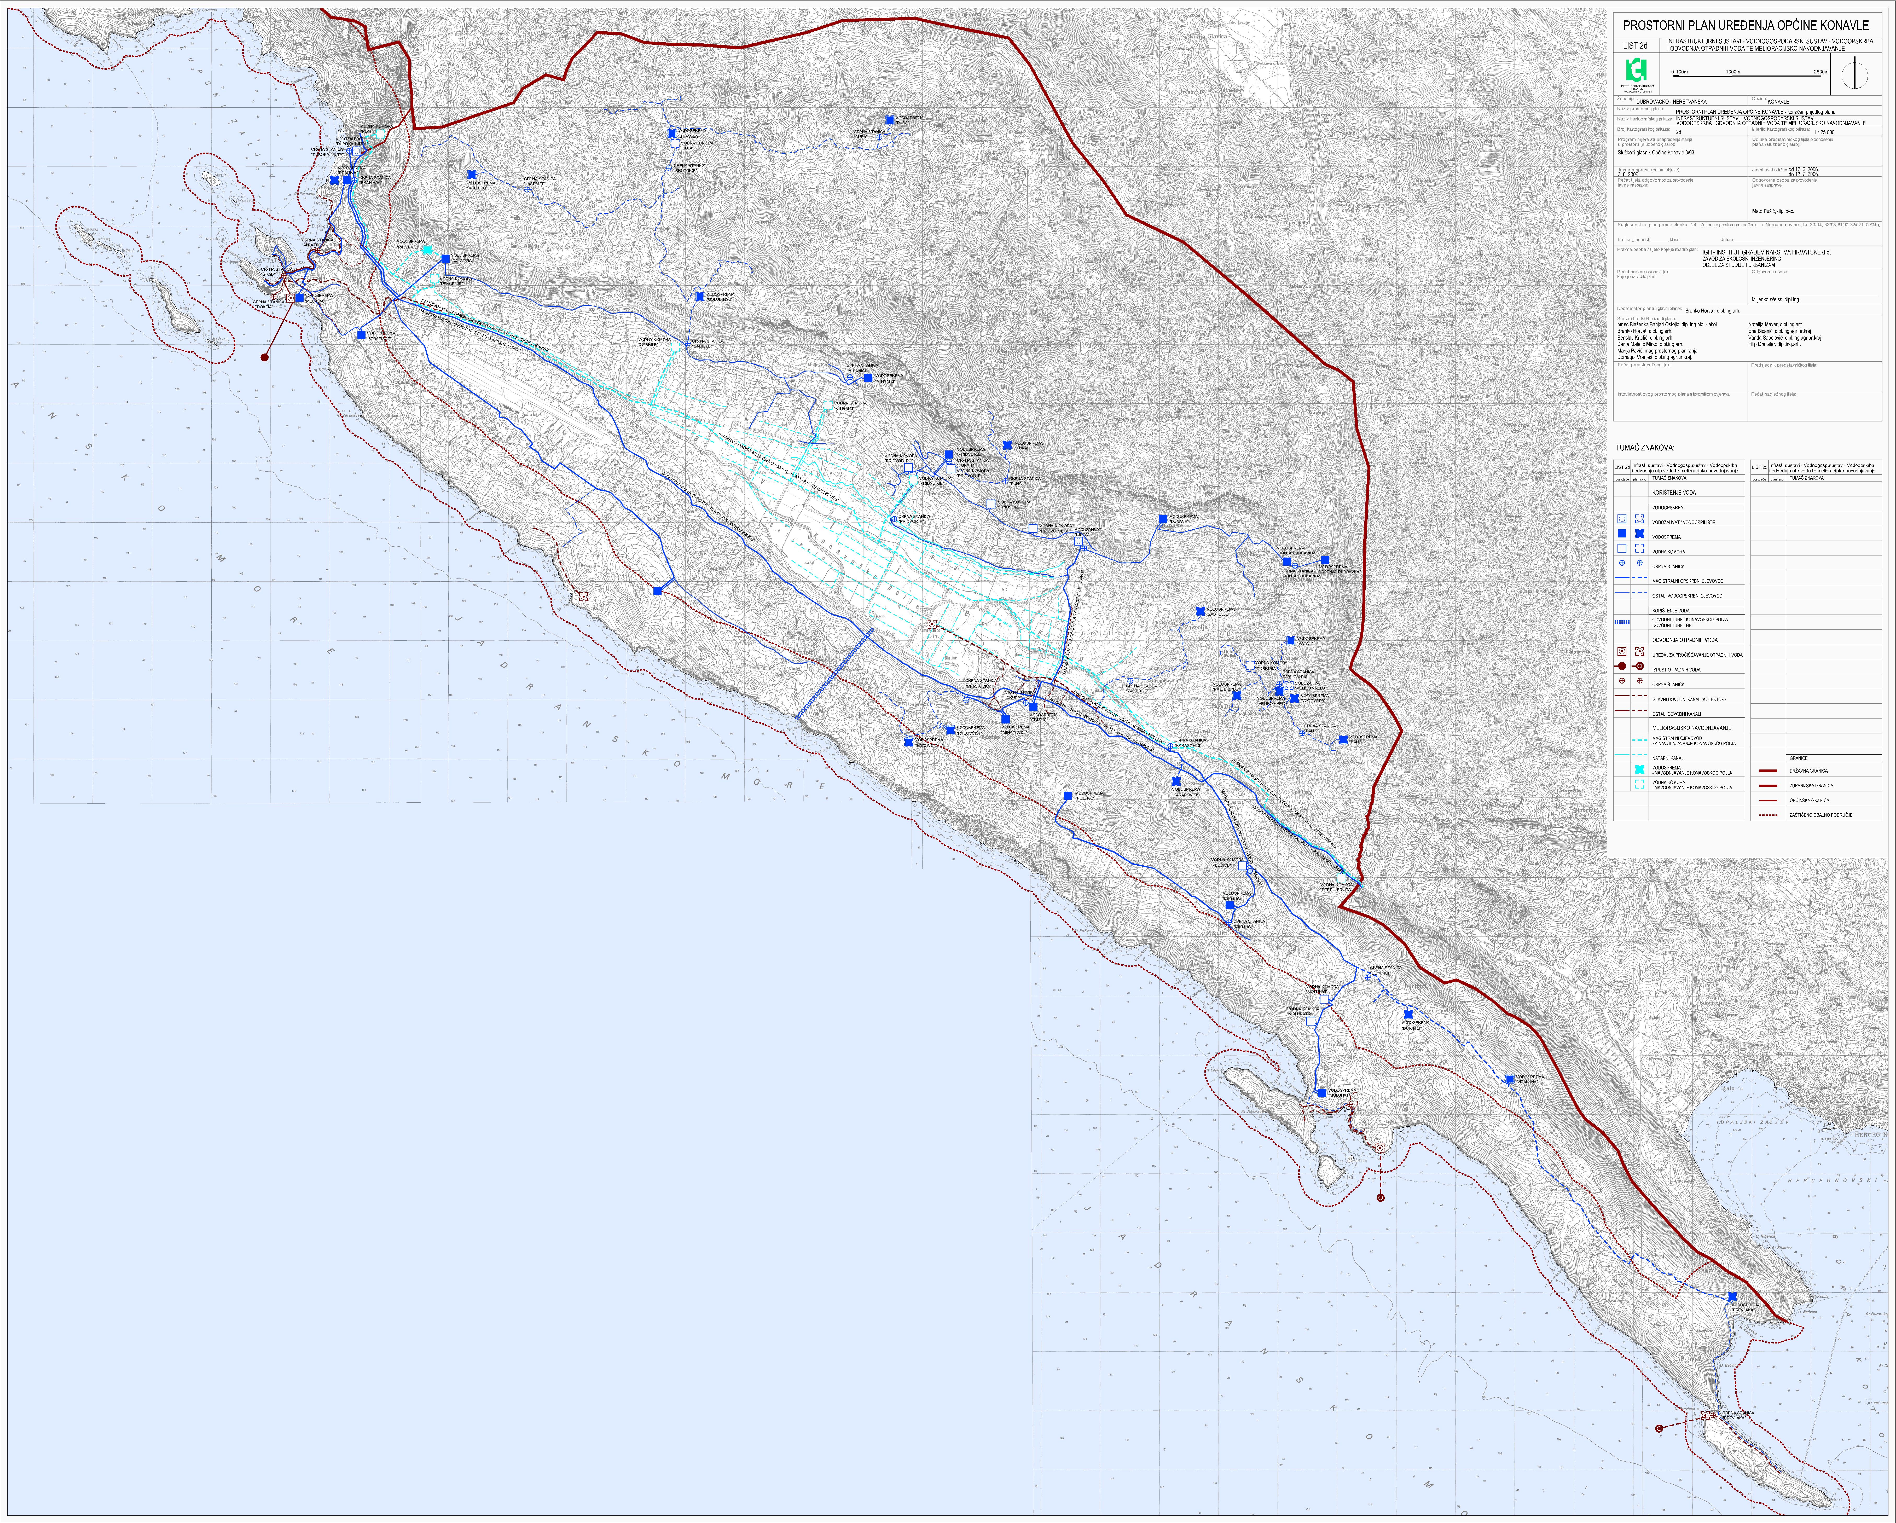
Task: Select existing solid blue Vodosprema legend square
Action: (1622, 534)
